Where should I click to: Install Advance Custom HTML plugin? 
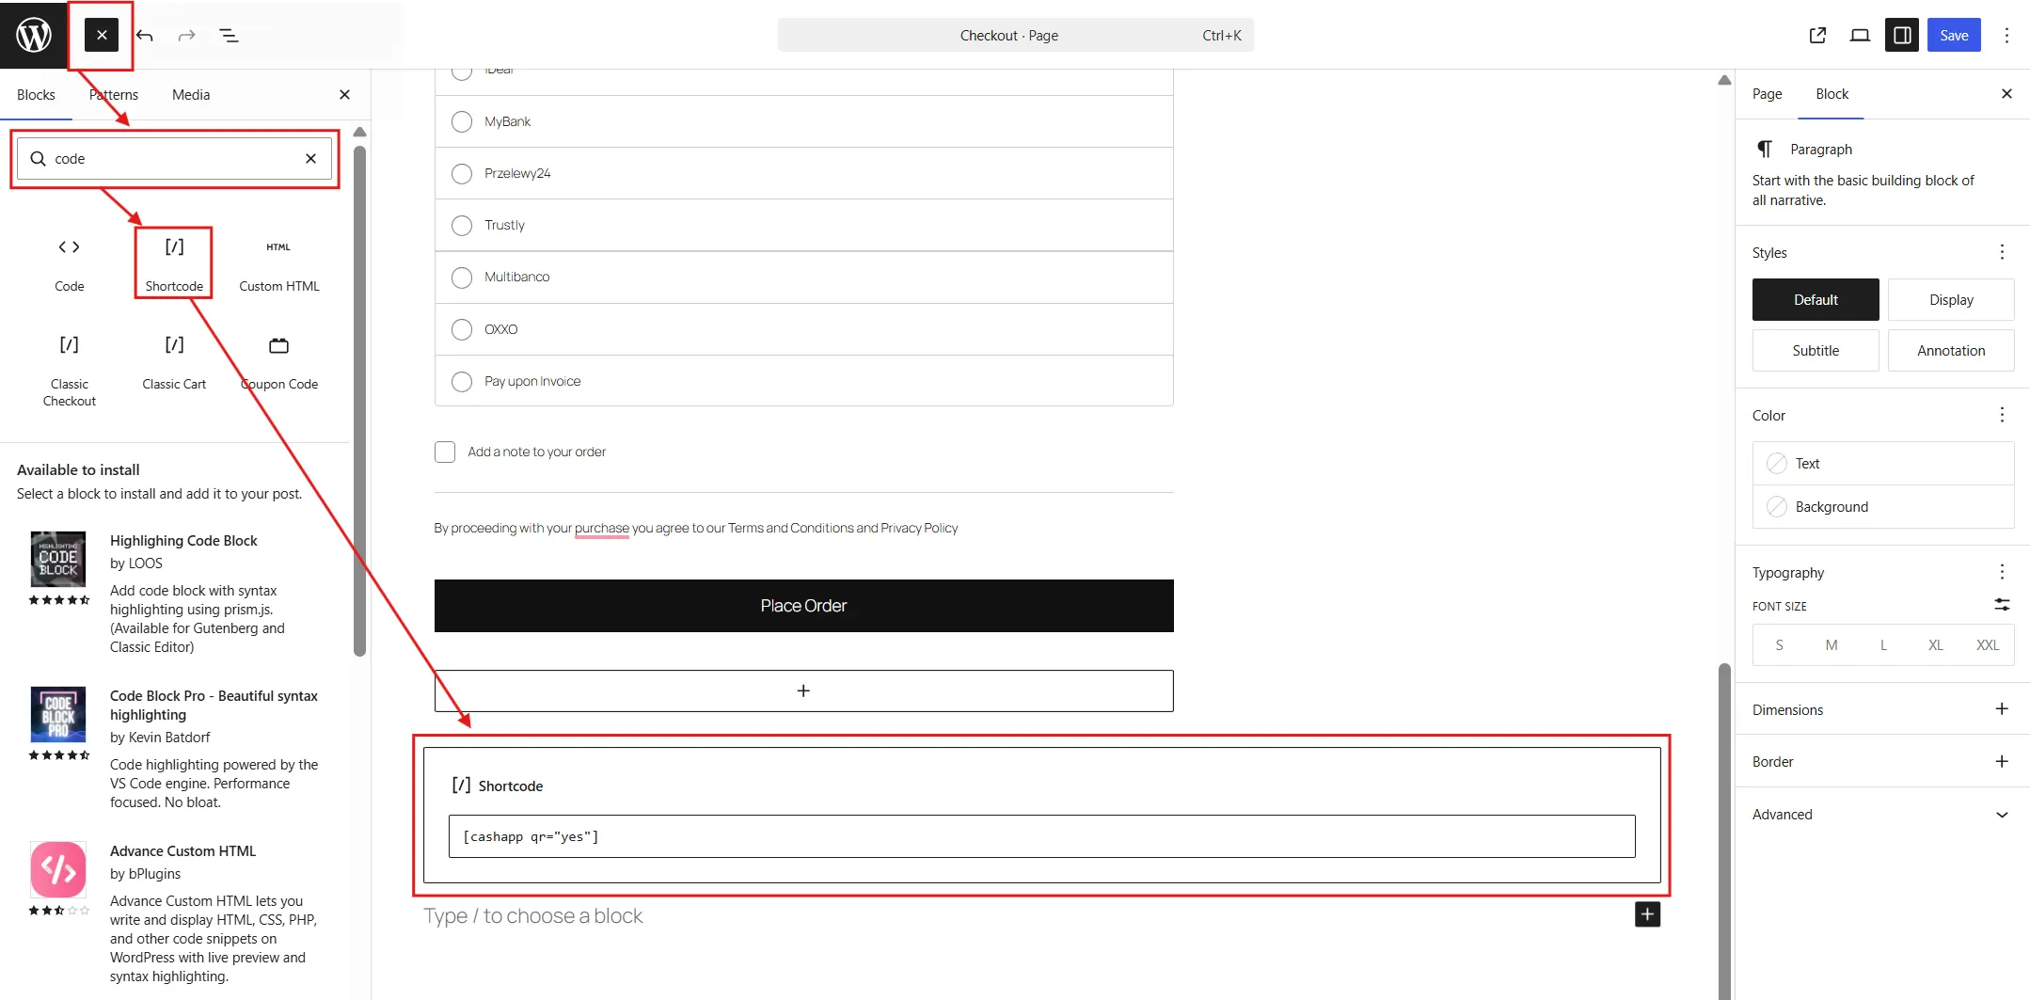(174, 913)
